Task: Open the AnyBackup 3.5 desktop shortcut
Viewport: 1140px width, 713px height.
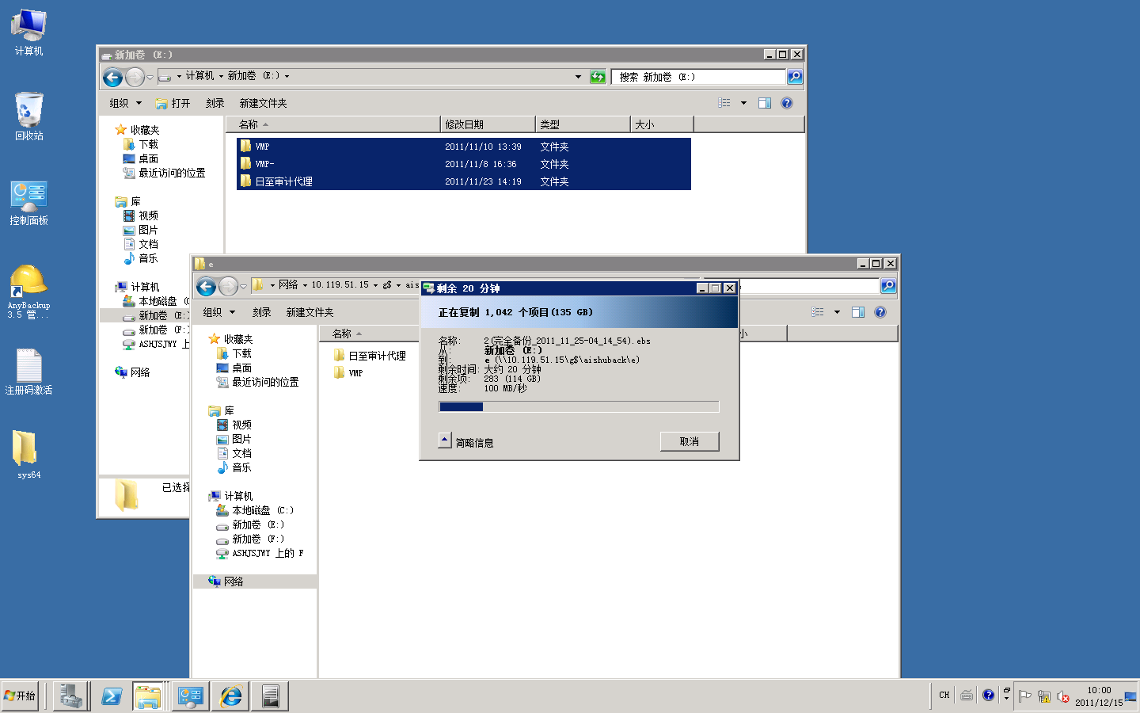Action: [28, 291]
